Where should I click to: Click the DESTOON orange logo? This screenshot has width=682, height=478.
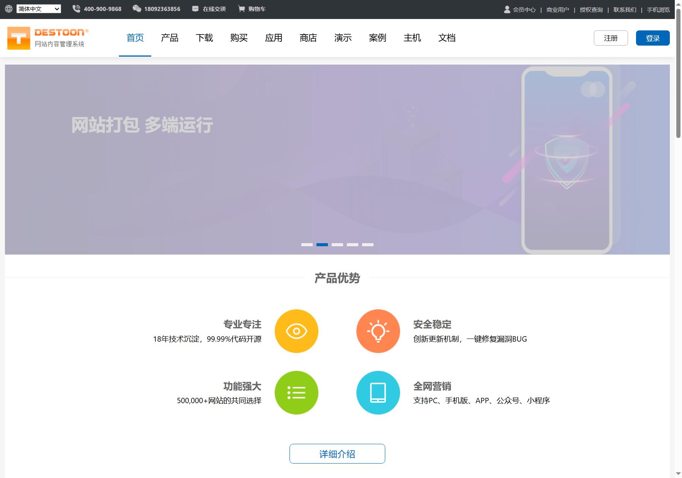pos(48,38)
